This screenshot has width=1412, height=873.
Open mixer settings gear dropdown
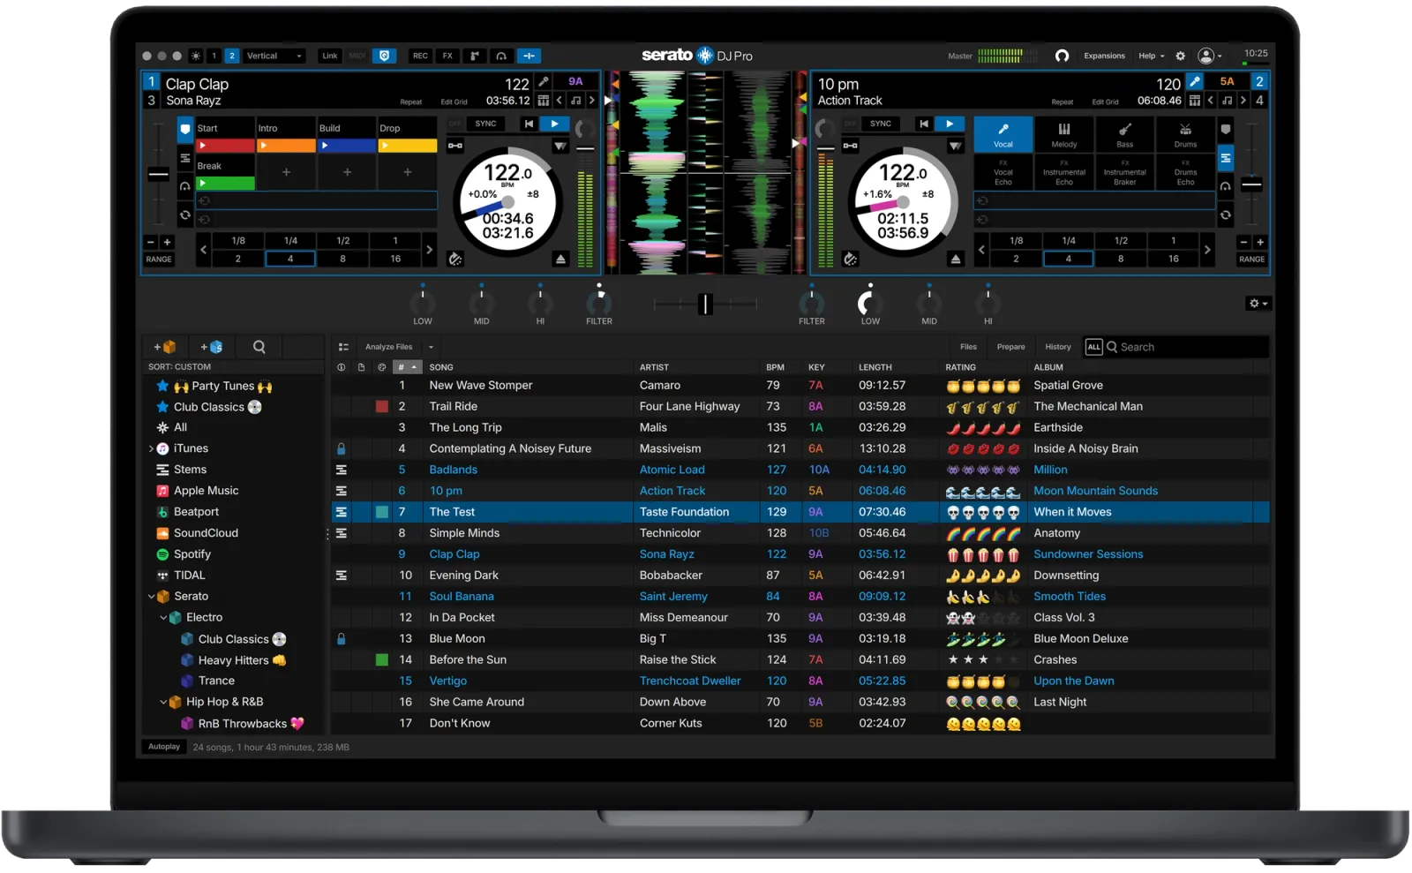point(1258,304)
